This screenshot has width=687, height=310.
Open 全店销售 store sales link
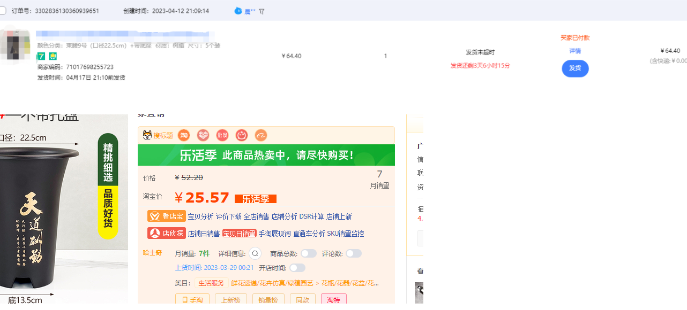pyautogui.click(x=257, y=216)
